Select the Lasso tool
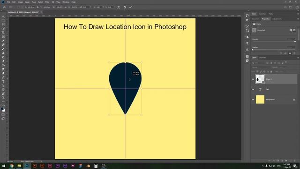Screen dimensions: 300x169 [3, 24]
